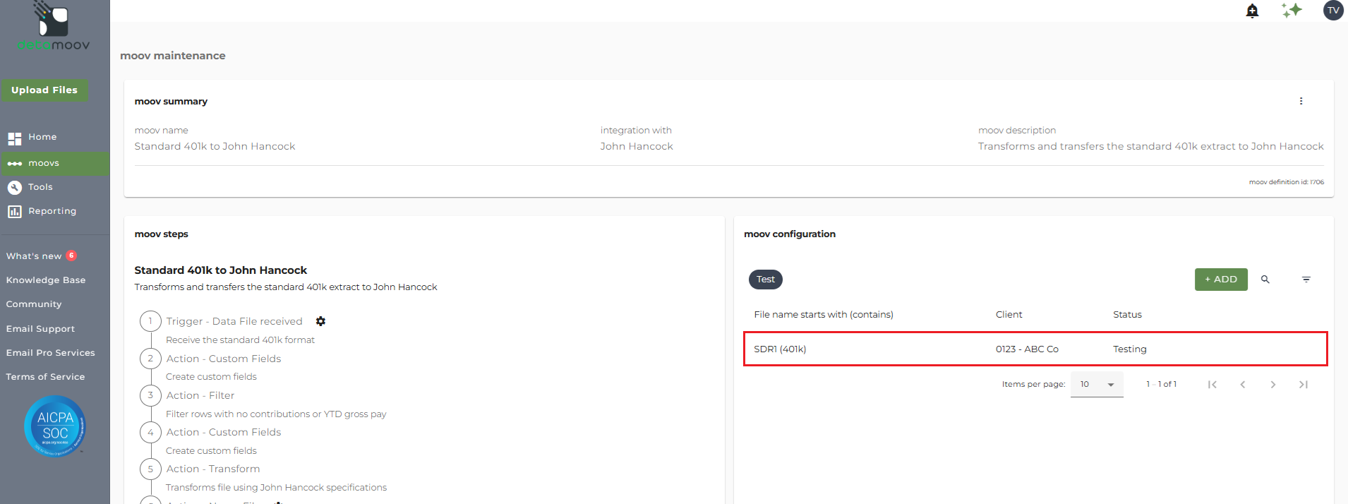The height and width of the screenshot is (504, 1348).
Task: Open Terms of Service link
Action: click(x=45, y=377)
